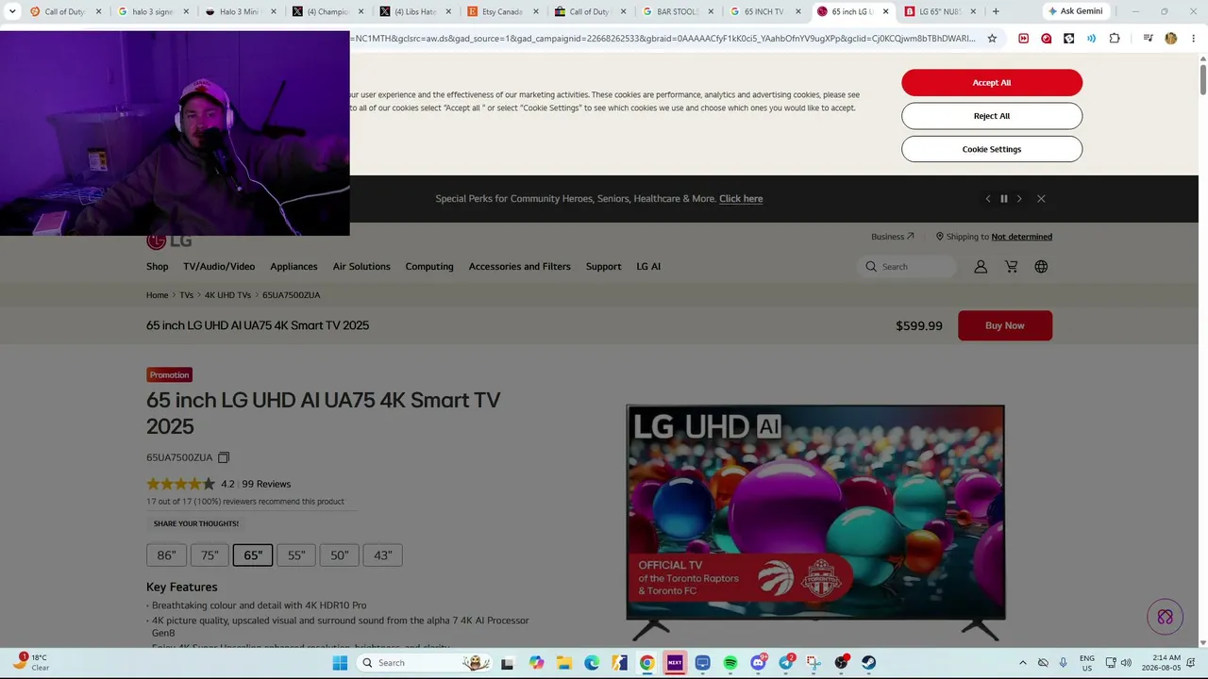Accept all cookies
Viewport: 1208px width, 679px height.
click(992, 83)
